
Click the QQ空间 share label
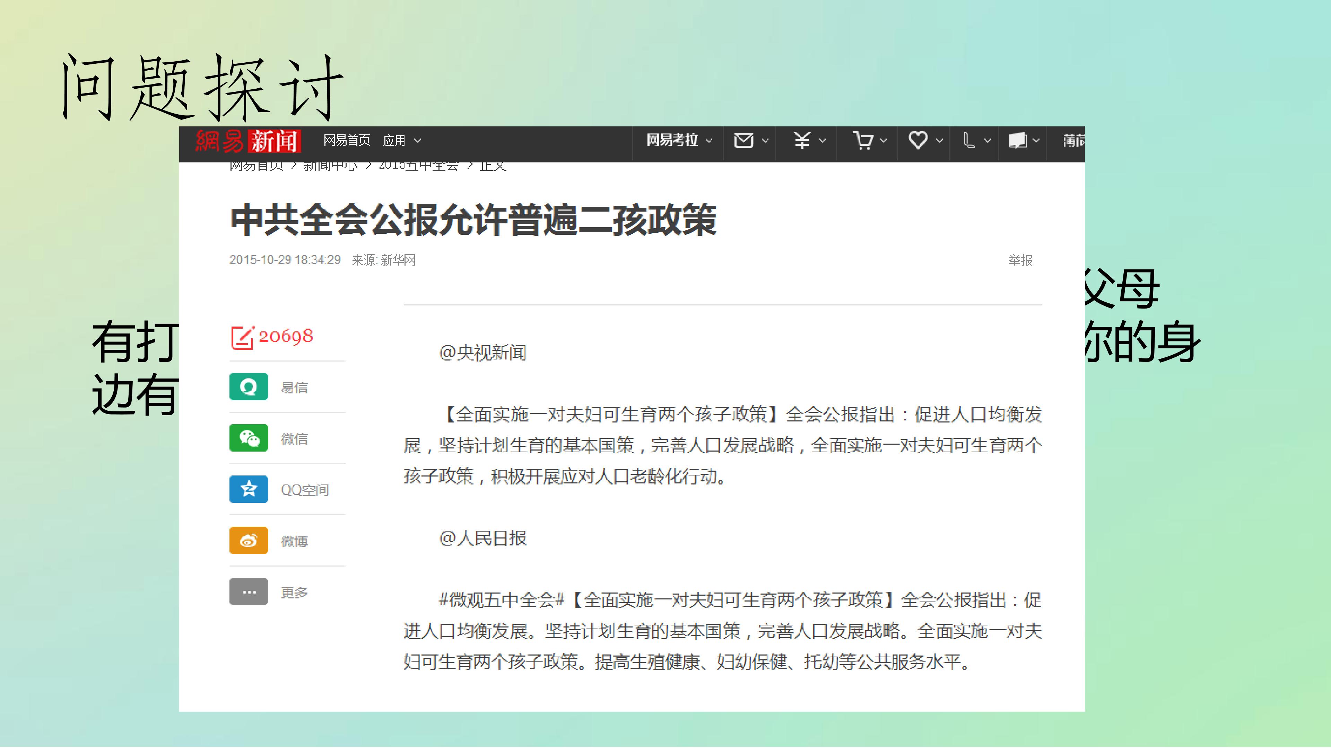305,490
